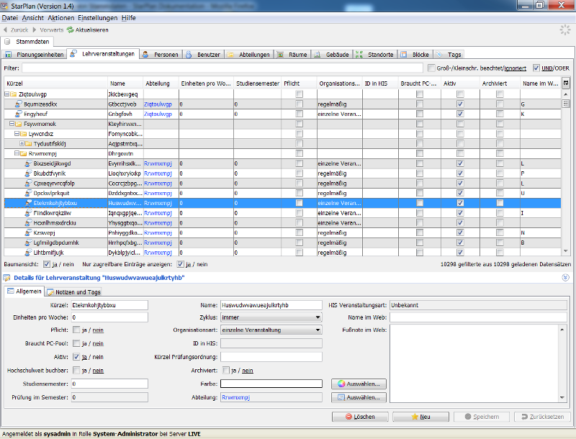Open the Datei menu

pos(9,17)
